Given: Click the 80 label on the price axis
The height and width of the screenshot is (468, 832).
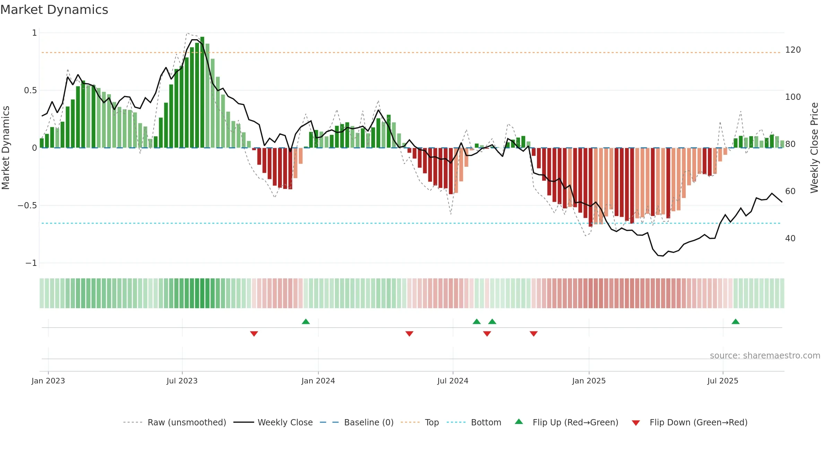Looking at the screenshot, I should point(790,144).
